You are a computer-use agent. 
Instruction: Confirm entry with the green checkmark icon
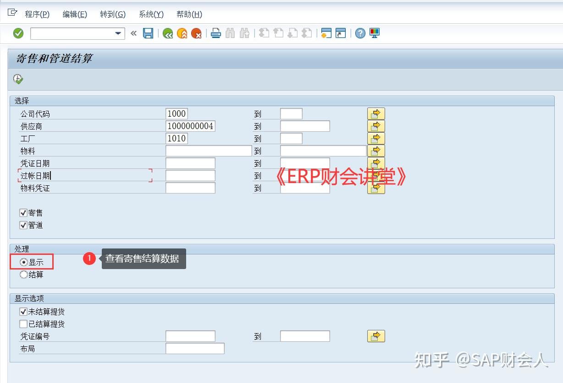click(x=17, y=33)
